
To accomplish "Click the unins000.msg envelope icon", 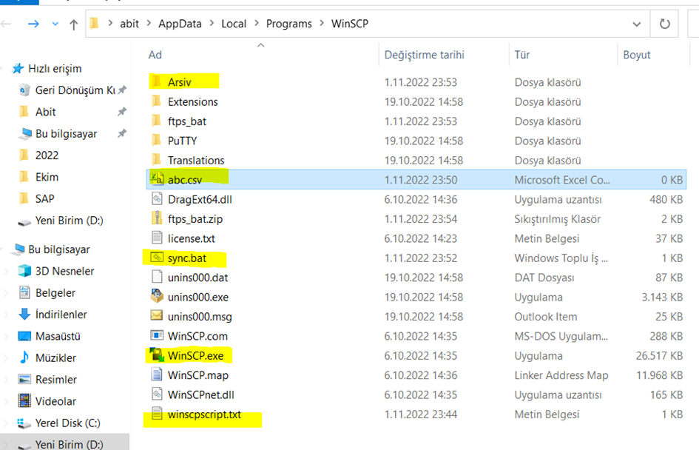I will click(157, 316).
